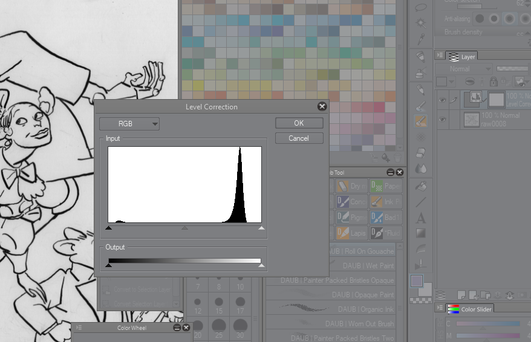Screen dimensions: 531x342
Task: Click New layer folder icon
Action: coord(486,295)
